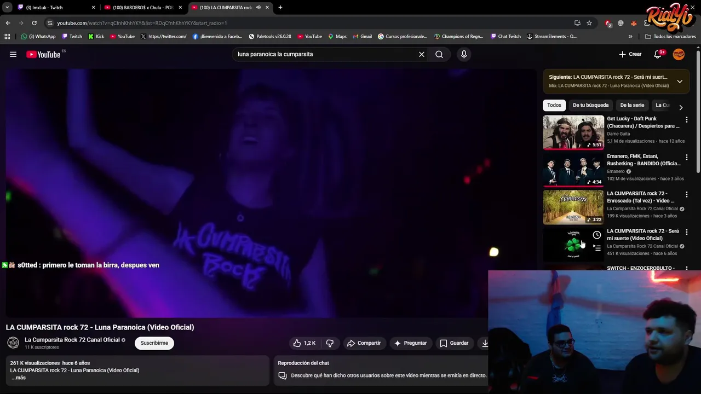Image resolution: width=701 pixels, height=394 pixels.
Task: Start voice search with microphone icon
Action: tap(464, 54)
